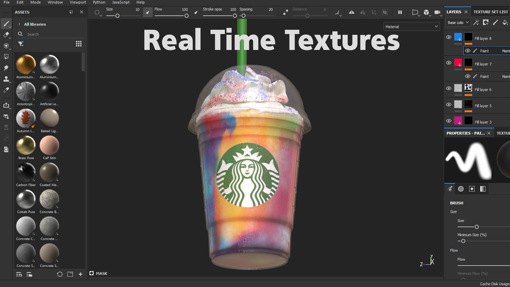Screen dimensions: 510x287
Task: Open the Alpha properties tab icon
Action: [x=461, y=189]
